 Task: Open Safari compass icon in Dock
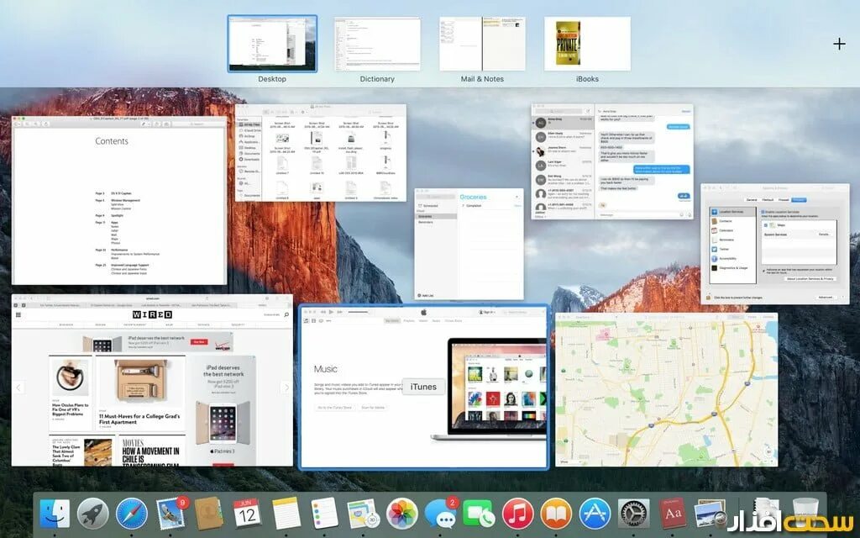[x=132, y=514]
